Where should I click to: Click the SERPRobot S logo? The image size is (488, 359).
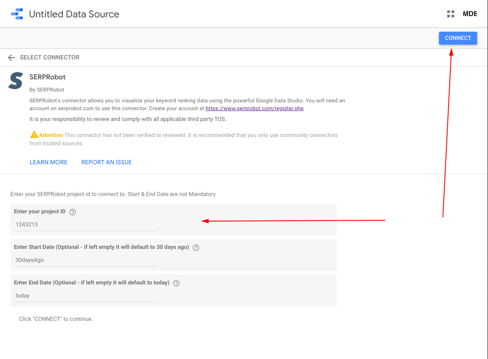pyautogui.click(x=16, y=81)
